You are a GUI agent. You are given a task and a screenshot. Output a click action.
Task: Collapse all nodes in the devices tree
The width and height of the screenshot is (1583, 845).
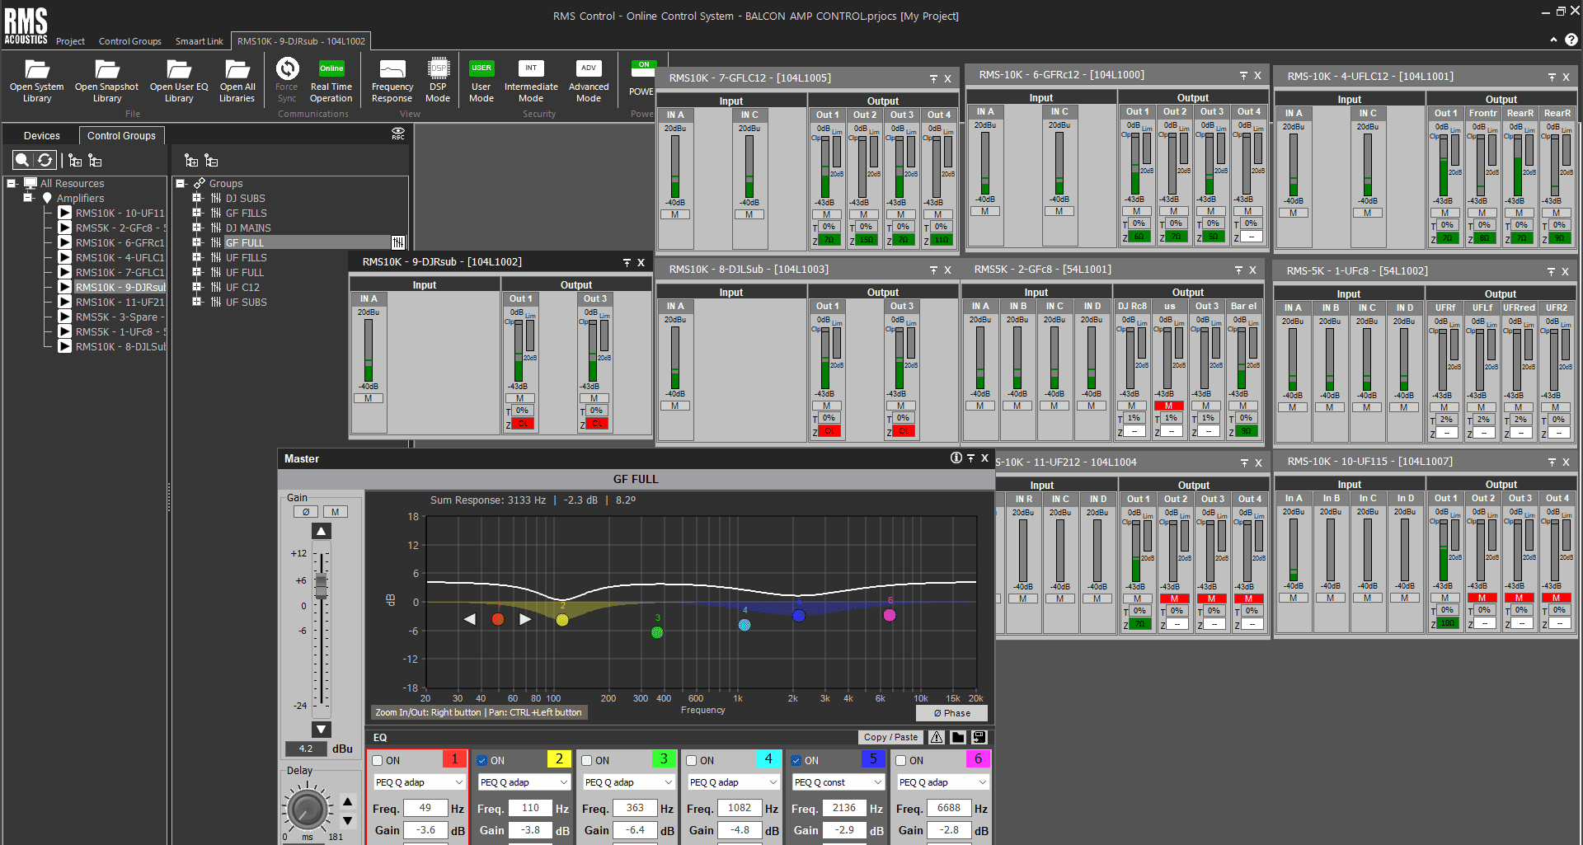[96, 160]
